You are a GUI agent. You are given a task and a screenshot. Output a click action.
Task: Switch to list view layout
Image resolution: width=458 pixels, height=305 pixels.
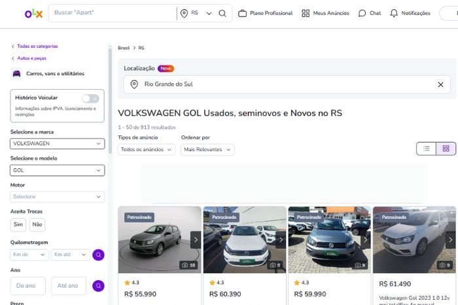point(426,149)
